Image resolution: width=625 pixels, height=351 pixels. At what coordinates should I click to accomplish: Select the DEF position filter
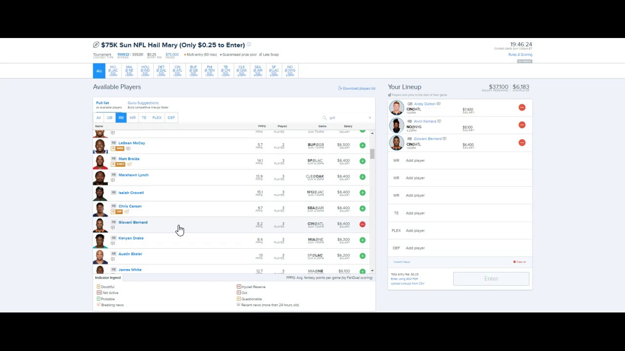[171, 117]
